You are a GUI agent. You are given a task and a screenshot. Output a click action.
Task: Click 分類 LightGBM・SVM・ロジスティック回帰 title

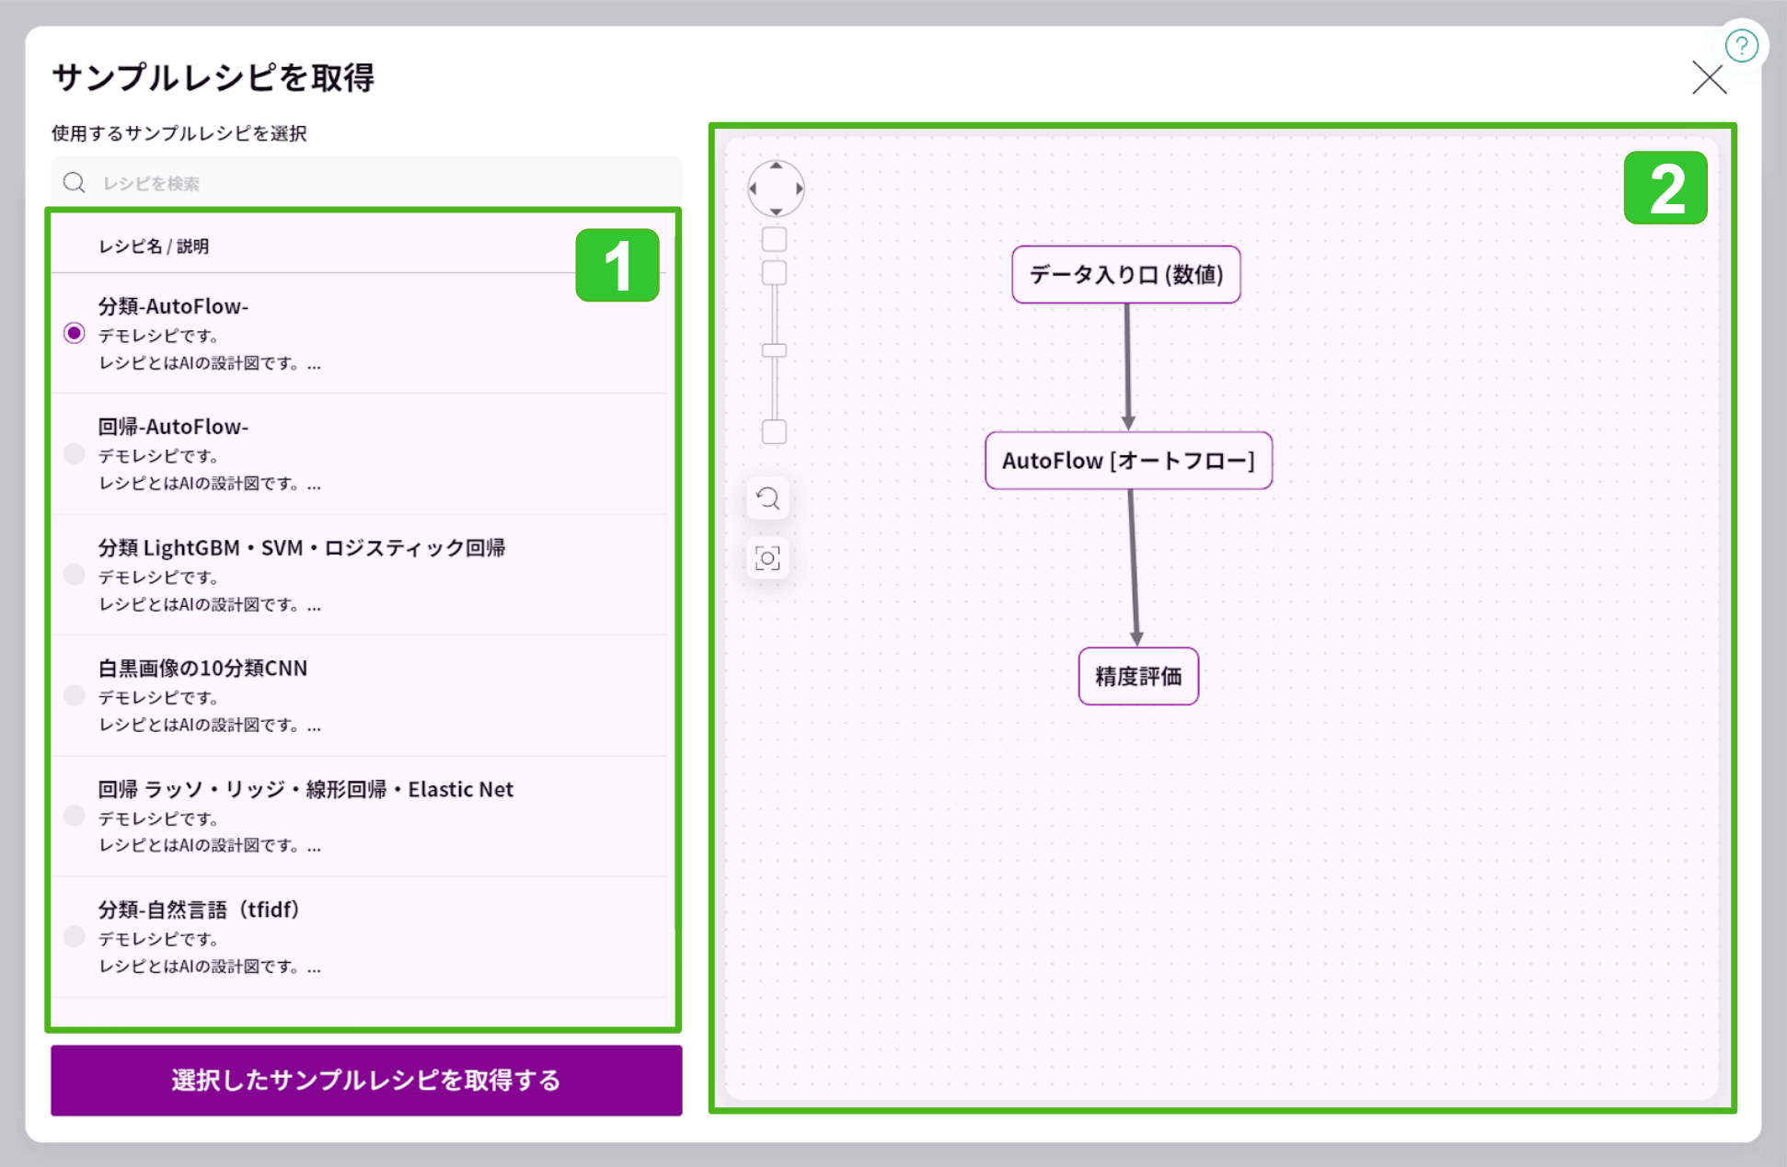pyautogui.click(x=302, y=548)
